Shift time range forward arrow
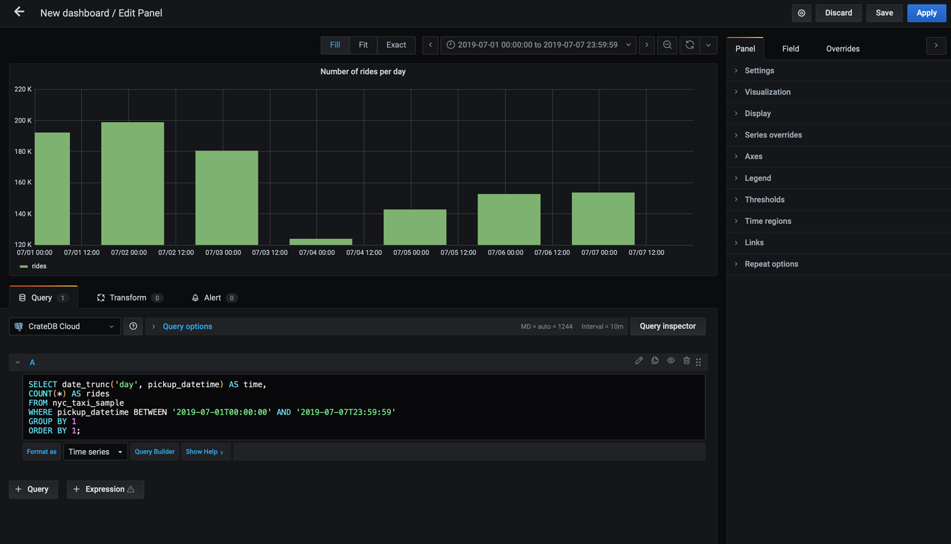Viewport: 951px width, 544px height. coord(647,45)
